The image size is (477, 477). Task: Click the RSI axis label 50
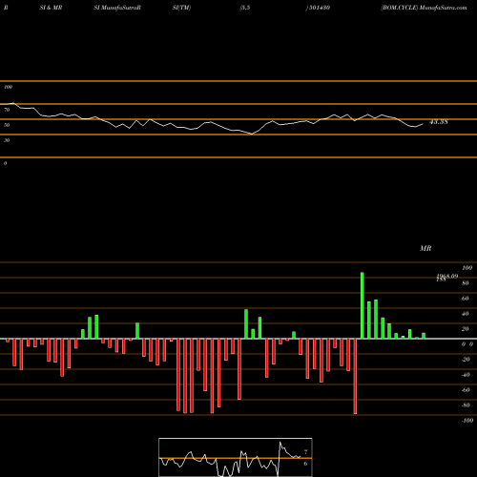tap(7, 125)
